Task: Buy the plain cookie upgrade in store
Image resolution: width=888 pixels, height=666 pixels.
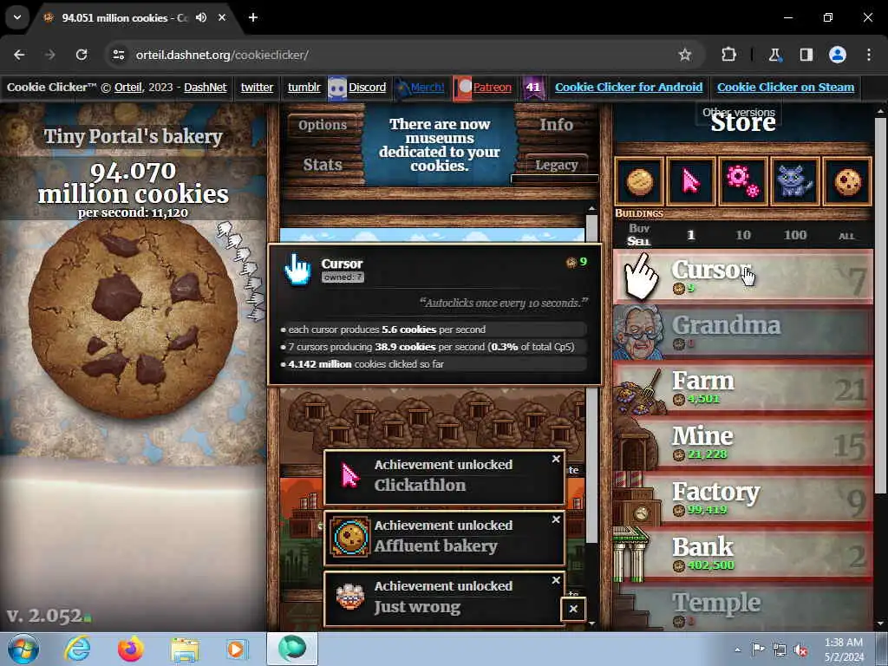Action: click(x=639, y=181)
